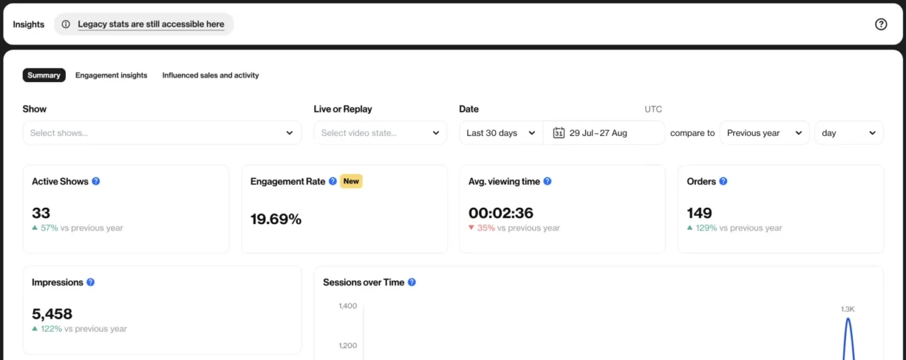Click the Impressions help icon
906x360 pixels.
coord(91,282)
